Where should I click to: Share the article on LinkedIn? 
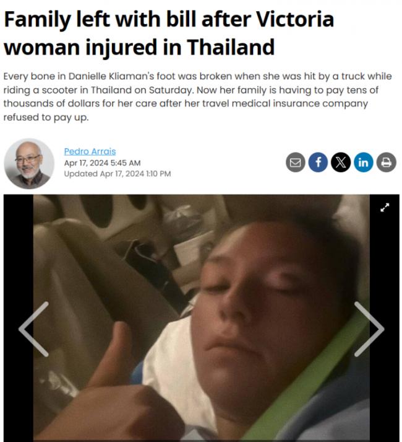[364, 162]
